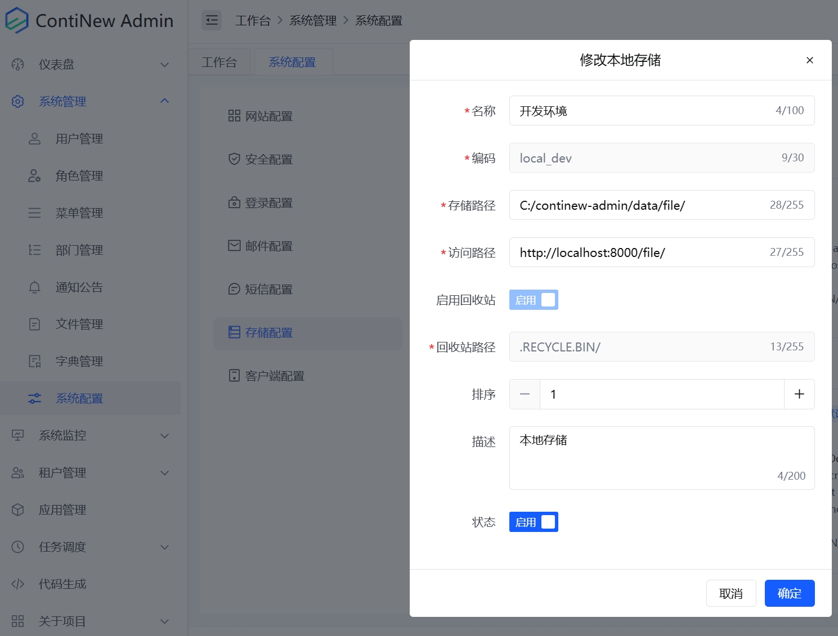838x636 pixels.
Task: Click the sidebar collapse menu icon
Action: click(x=212, y=21)
